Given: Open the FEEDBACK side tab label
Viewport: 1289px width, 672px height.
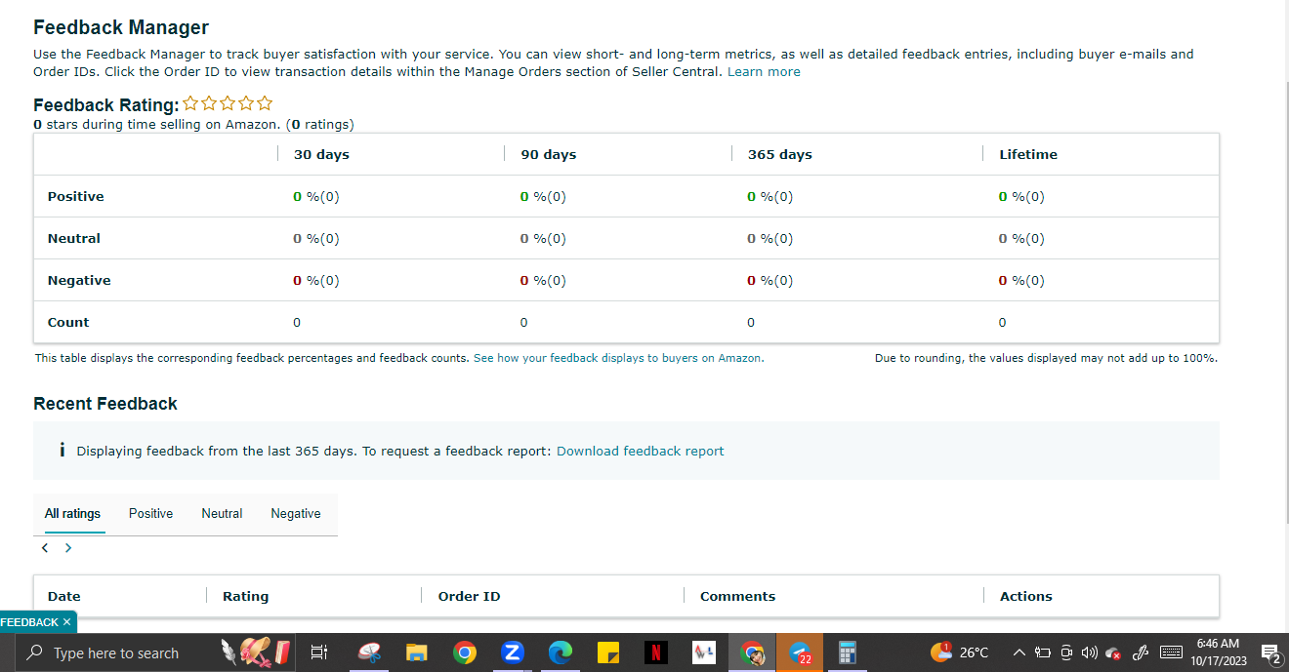Looking at the screenshot, I should pyautogui.click(x=29, y=622).
